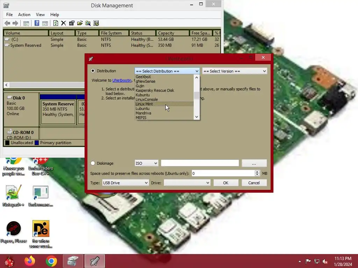The height and width of the screenshot is (268, 358).
Task: Select the Diskimage radio button
Action: click(93, 163)
